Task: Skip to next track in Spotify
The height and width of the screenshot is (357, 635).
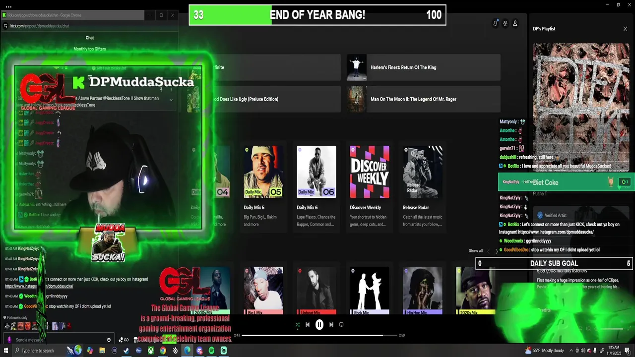Action: tap(331, 325)
